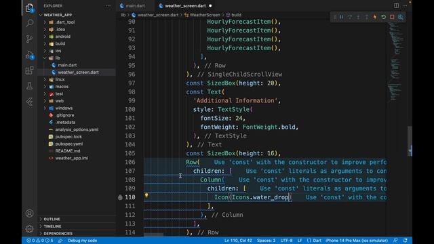The height and width of the screenshot is (244, 434).
Task: Click the feedback icon in status bar
Action: click(395, 241)
